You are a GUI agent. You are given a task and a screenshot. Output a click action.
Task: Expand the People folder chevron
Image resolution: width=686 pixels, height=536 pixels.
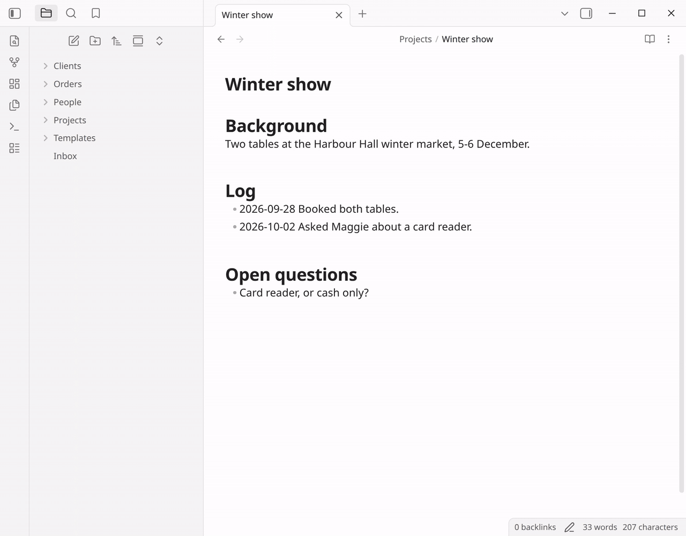46,102
